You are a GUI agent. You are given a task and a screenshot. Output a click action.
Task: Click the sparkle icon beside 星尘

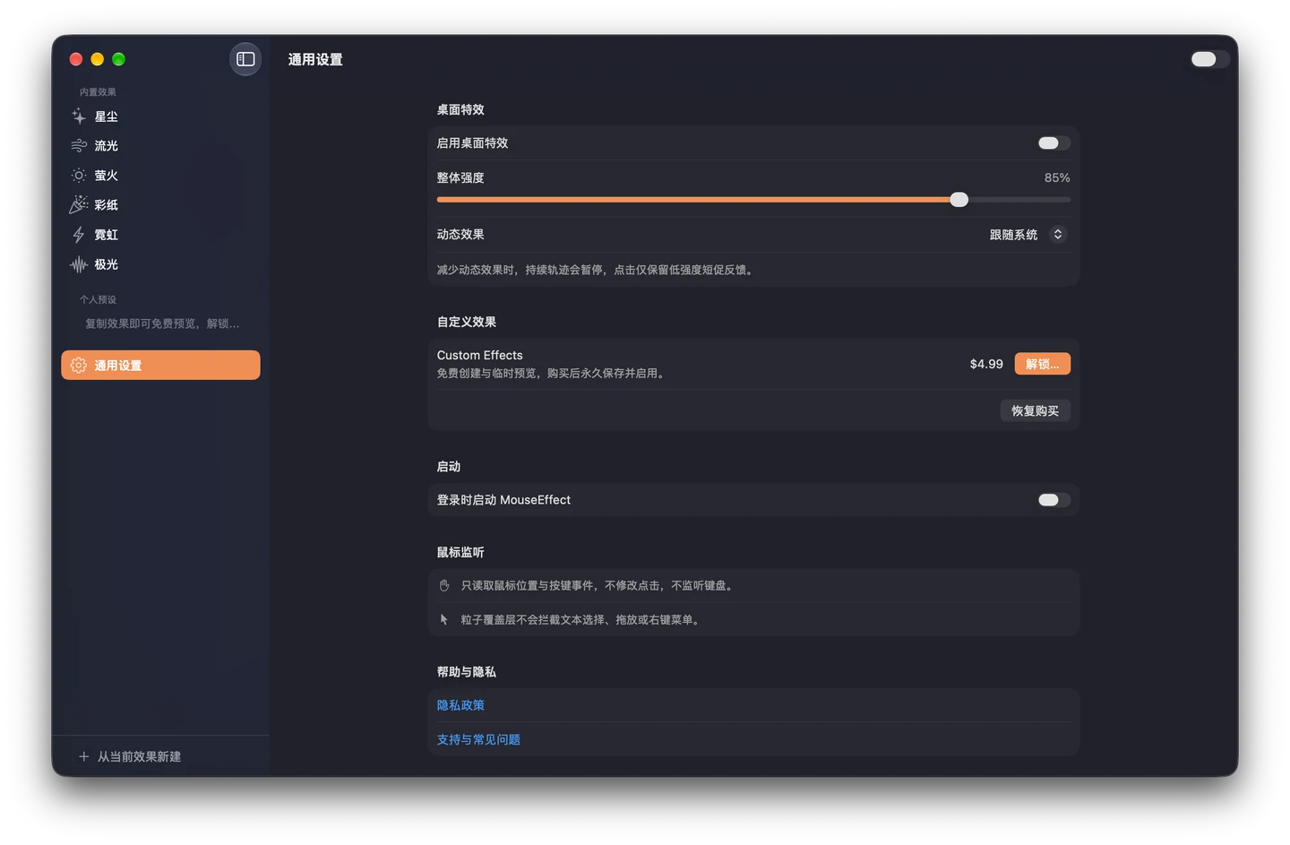(79, 116)
